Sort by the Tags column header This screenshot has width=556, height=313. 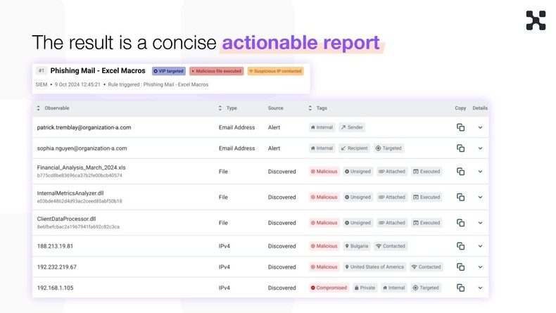[x=321, y=108]
